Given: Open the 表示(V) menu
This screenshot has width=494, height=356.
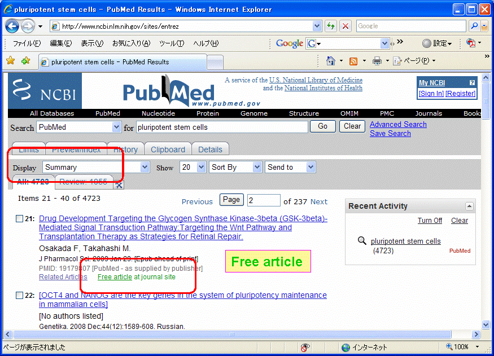Looking at the screenshot, I should point(91,43).
